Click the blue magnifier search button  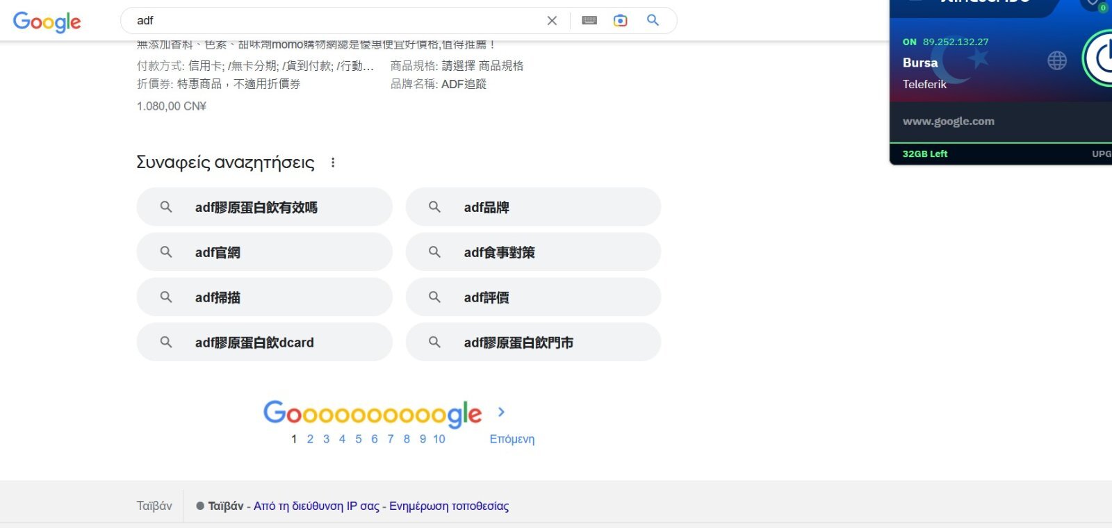[653, 20]
